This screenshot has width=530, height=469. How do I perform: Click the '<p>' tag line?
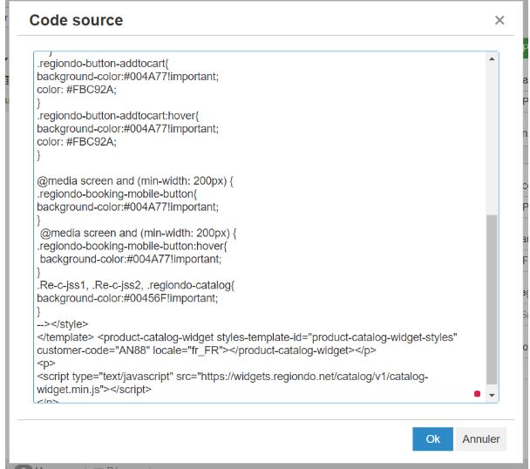[46, 364]
